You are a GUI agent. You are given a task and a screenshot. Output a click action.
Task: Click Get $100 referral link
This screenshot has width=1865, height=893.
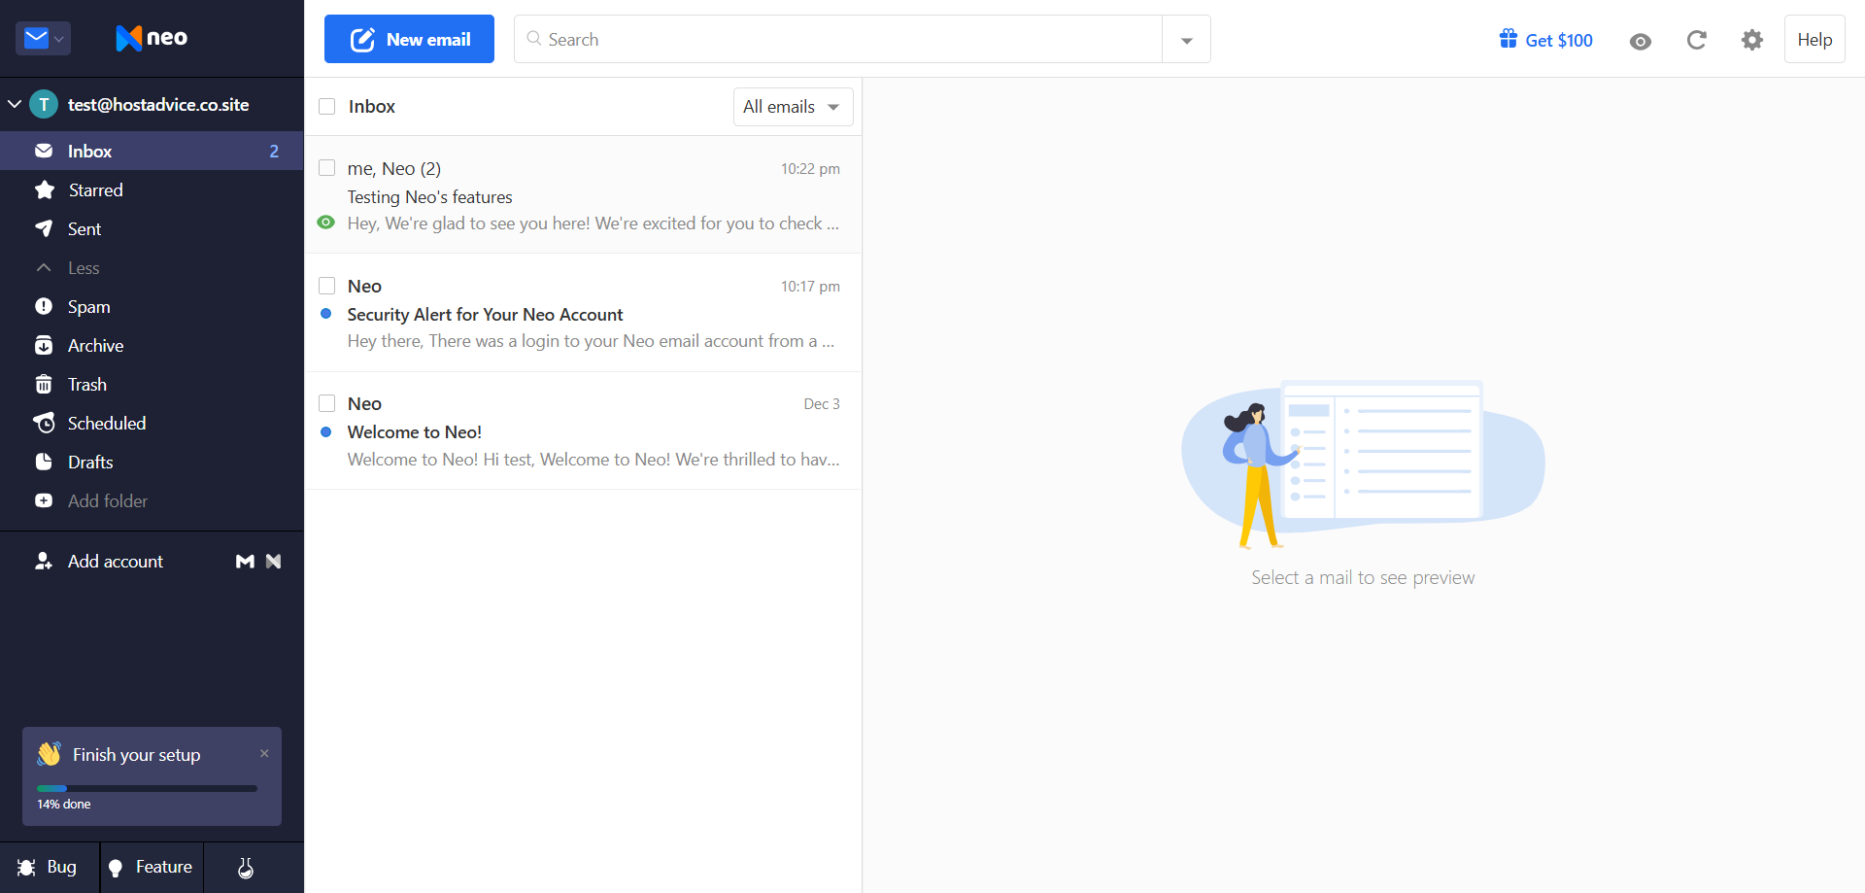1546,40
